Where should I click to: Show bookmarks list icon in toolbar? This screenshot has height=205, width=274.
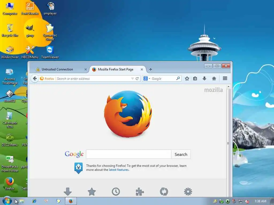[195, 79]
